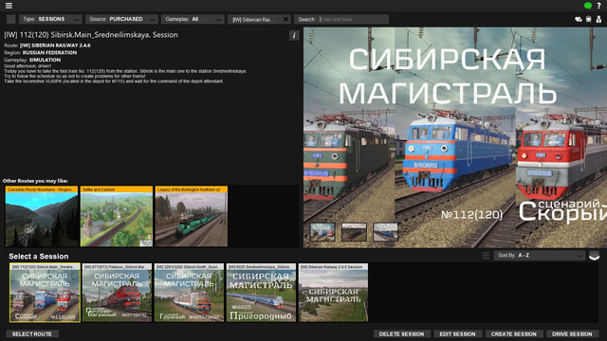Open the Gameplay: All dropdown
This screenshot has width=607, height=341.
pos(193,19)
